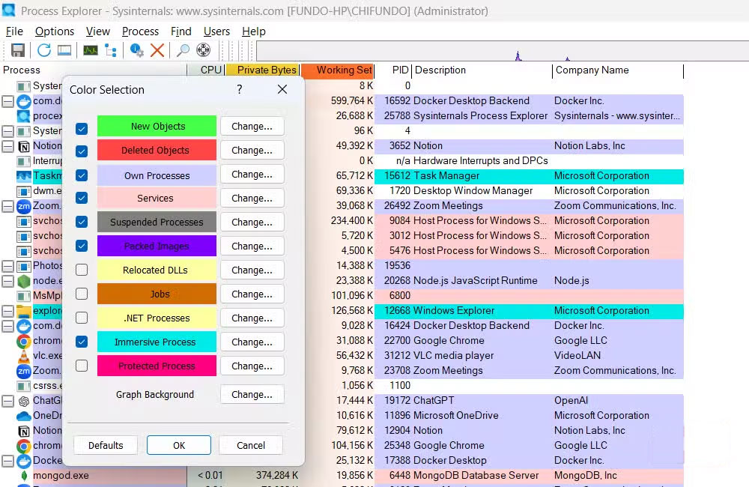Click the Defaults button
The width and height of the screenshot is (749, 487).
coord(106,445)
